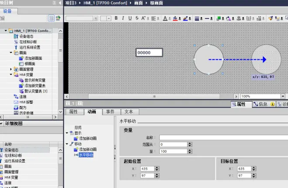Viewport: 288px width, 188px height.
Task: Collapse the HMI_1 [TP700 Comfort] tree node
Action: coord(6,31)
